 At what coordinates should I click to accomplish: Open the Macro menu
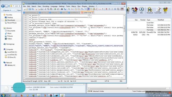(74, 6)
